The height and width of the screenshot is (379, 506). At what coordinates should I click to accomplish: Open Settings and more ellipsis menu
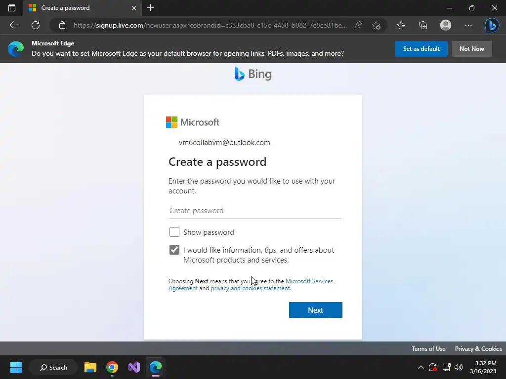click(x=468, y=25)
